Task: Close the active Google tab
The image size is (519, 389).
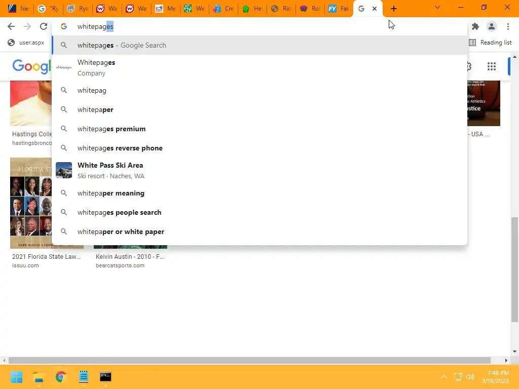Action: (x=375, y=9)
